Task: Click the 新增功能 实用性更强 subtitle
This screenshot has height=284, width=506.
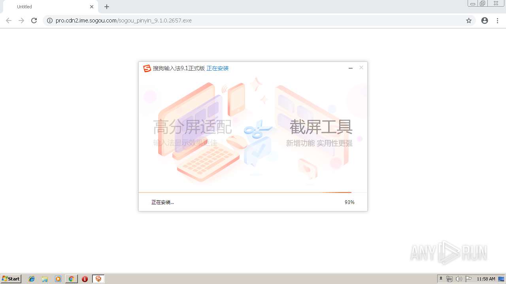Action: pyautogui.click(x=319, y=143)
